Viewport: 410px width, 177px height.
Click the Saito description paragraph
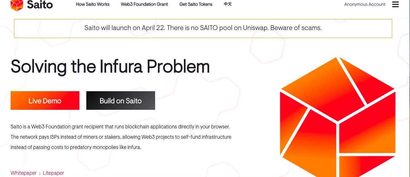pyautogui.click(x=121, y=137)
